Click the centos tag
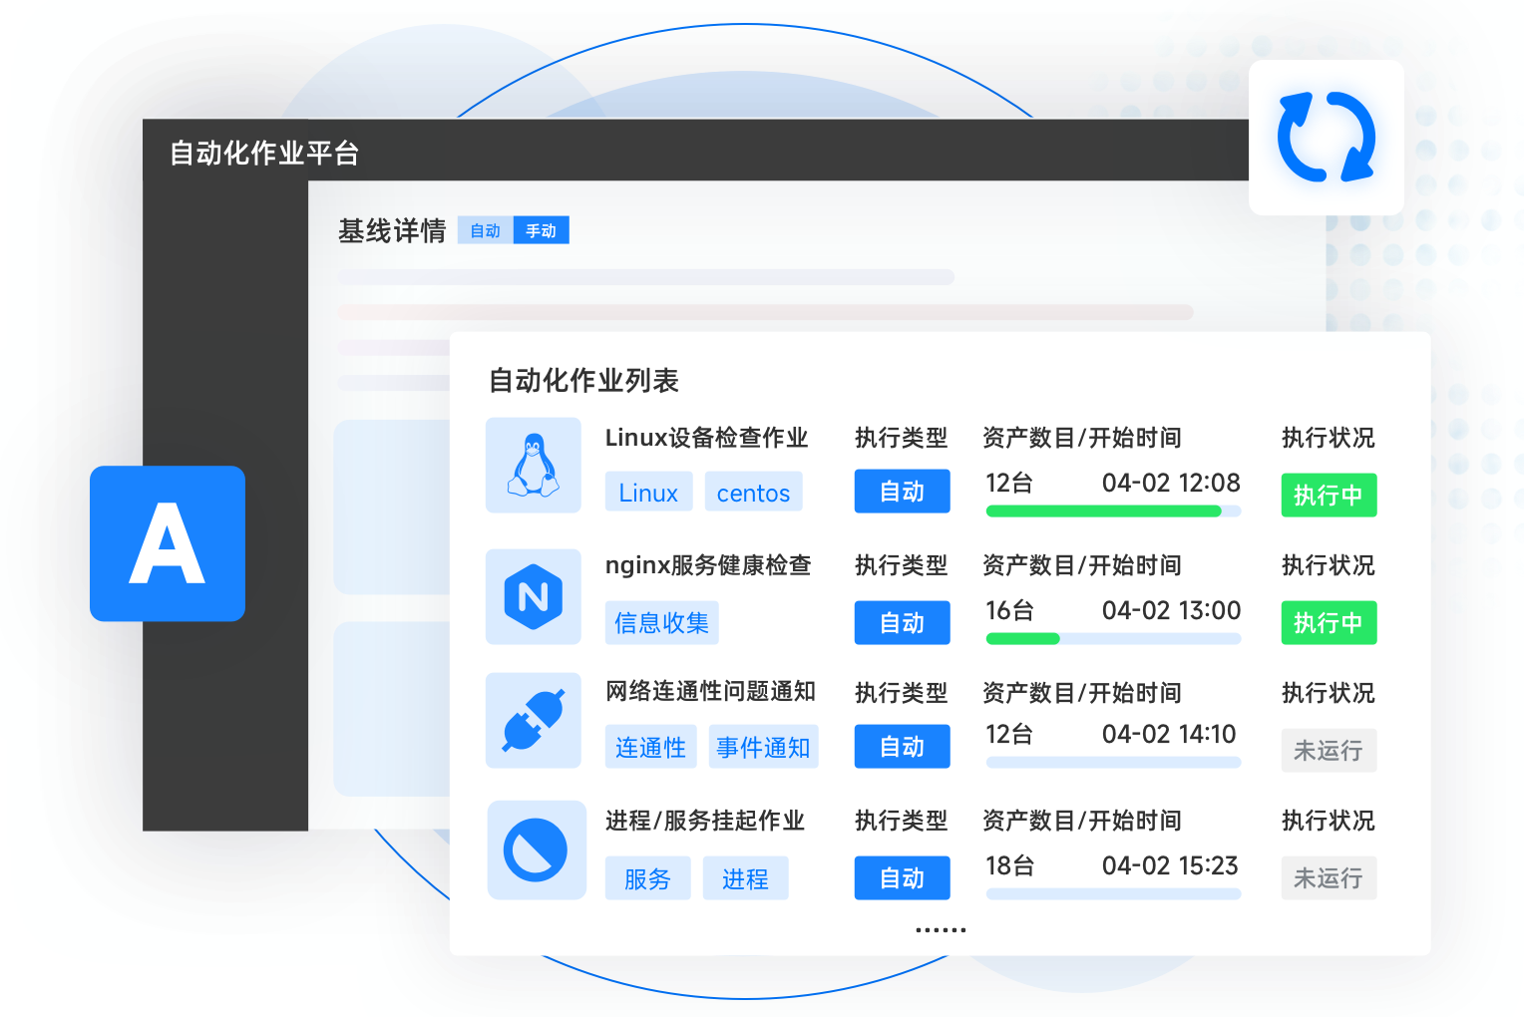This screenshot has width=1524, height=1017. [x=753, y=493]
